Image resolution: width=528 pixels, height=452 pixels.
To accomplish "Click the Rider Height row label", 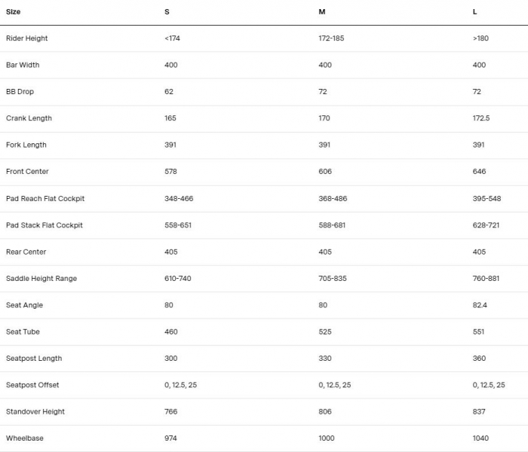I will click(27, 38).
